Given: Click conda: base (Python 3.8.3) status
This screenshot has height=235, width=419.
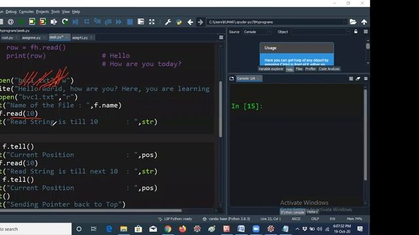Looking at the screenshot, I should (x=227, y=219).
